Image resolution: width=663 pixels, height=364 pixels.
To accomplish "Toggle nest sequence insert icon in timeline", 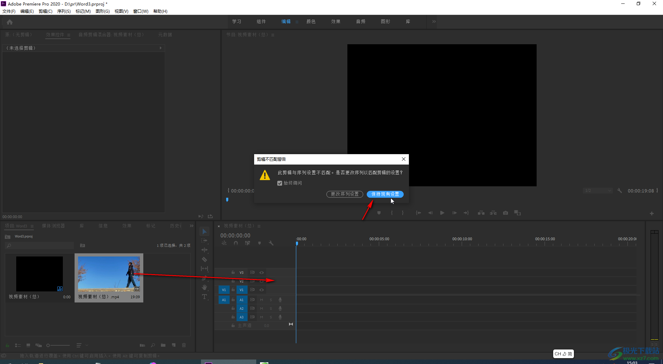I will [224, 243].
